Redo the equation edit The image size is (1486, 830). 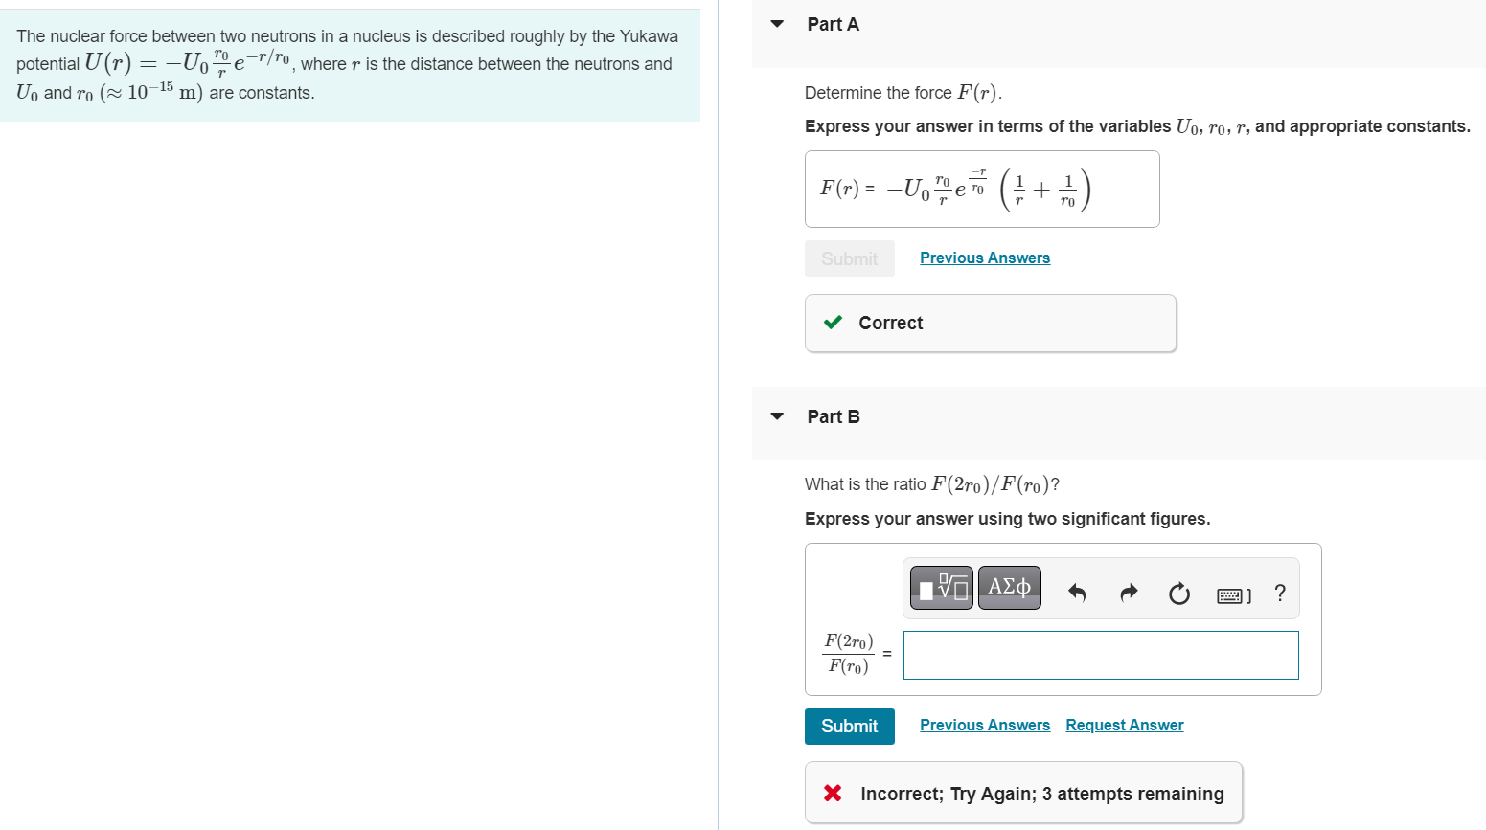click(x=1129, y=593)
